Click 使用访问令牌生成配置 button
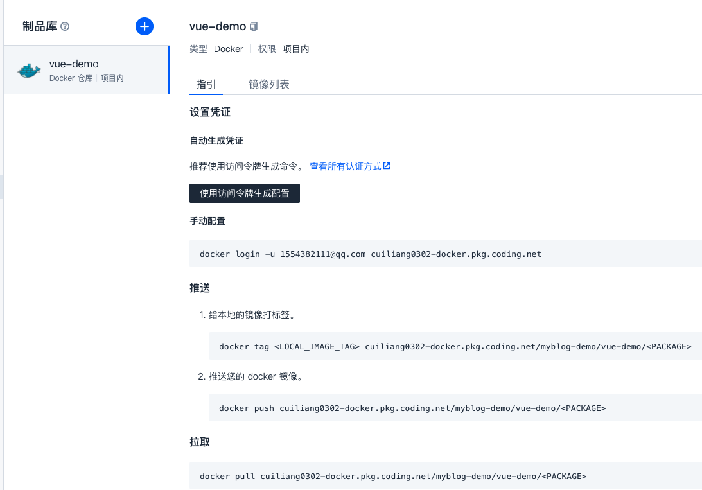 point(245,193)
